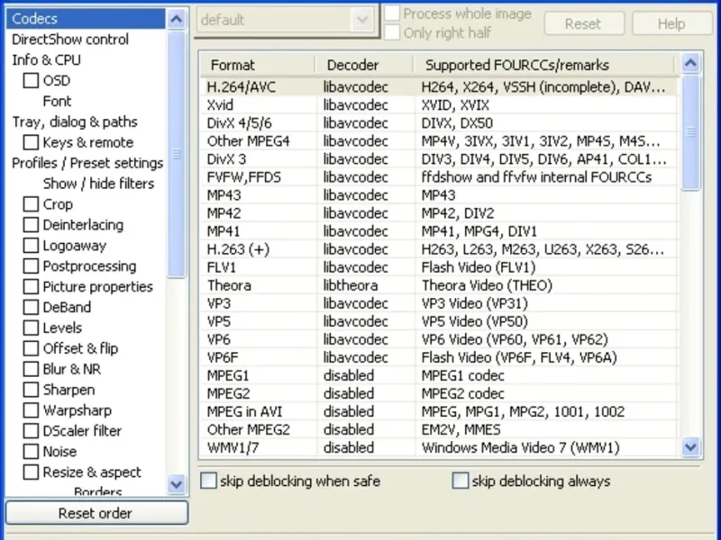Click the codec list scrollbar thumb

click(x=690, y=132)
